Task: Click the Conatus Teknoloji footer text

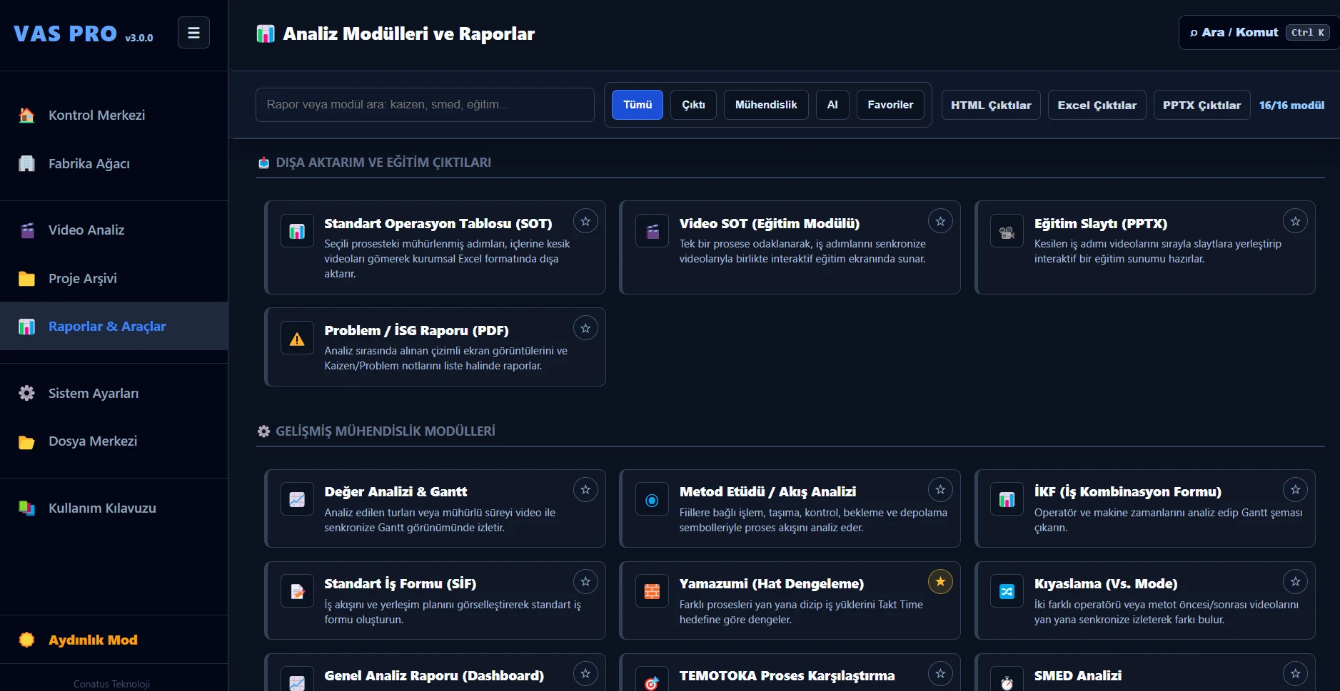Action: [111, 684]
